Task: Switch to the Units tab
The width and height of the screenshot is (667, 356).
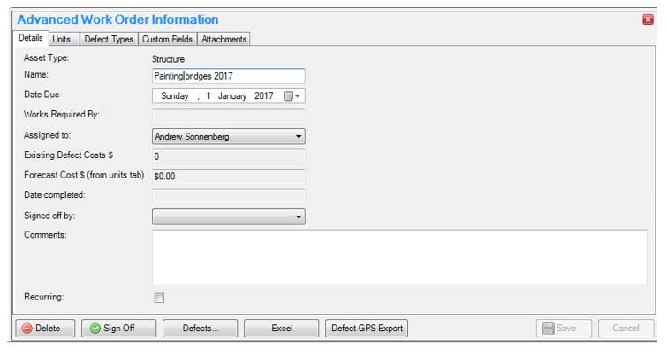Action: point(62,39)
